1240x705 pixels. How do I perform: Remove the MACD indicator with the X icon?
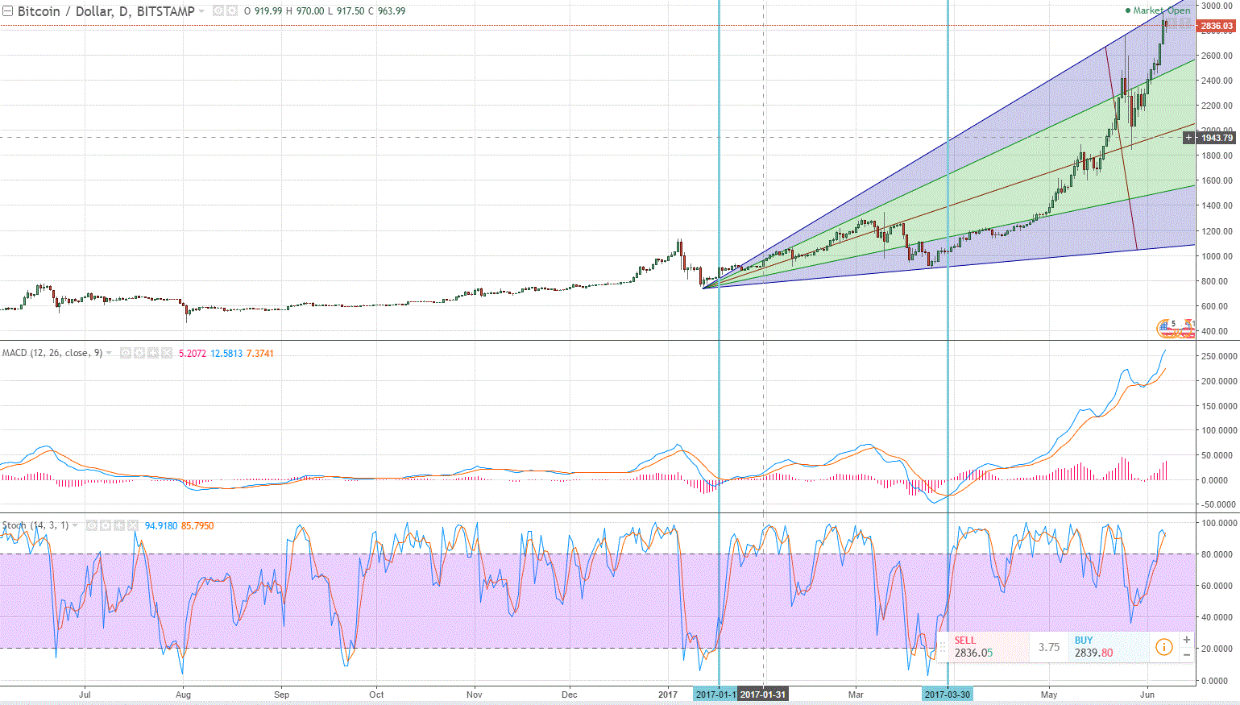coord(167,353)
